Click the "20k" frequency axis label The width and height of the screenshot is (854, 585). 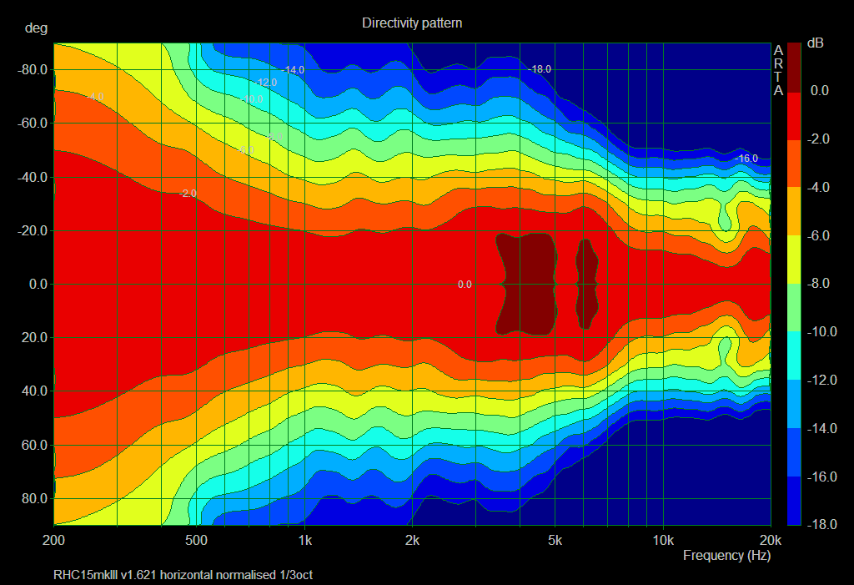[x=770, y=540]
